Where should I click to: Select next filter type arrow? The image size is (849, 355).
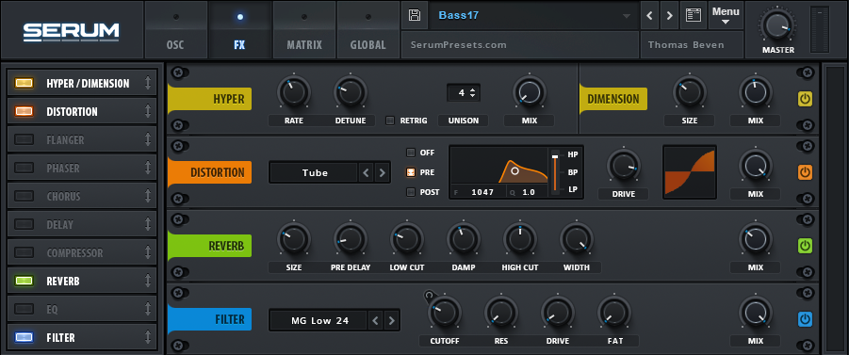point(392,320)
